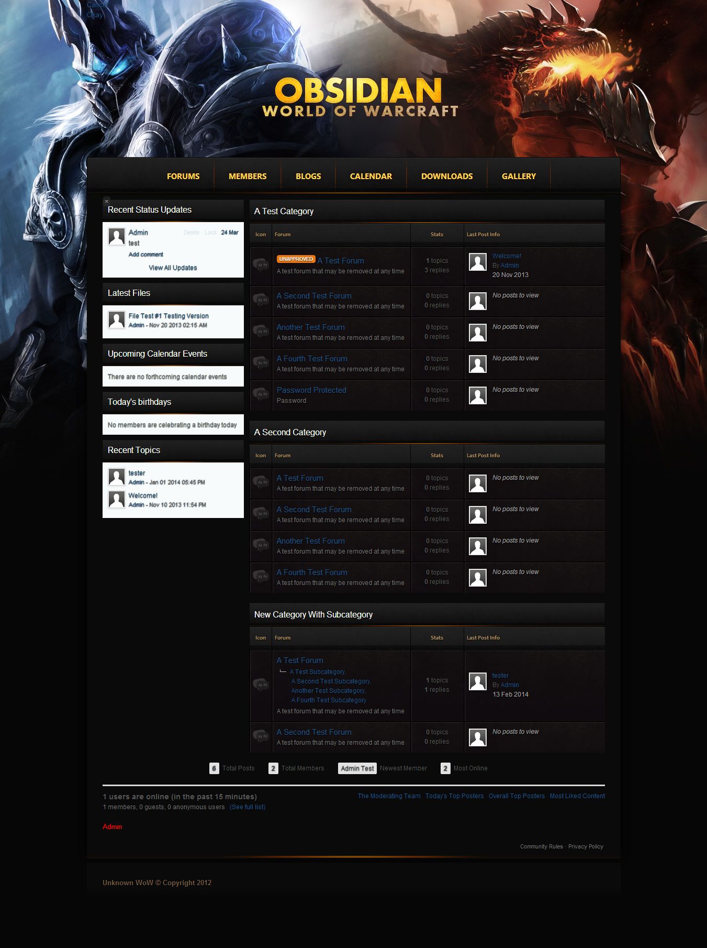
Task: Click forum icon beside A Second Test Forum in A Test Category
Action: pyautogui.click(x=261, y=300)
